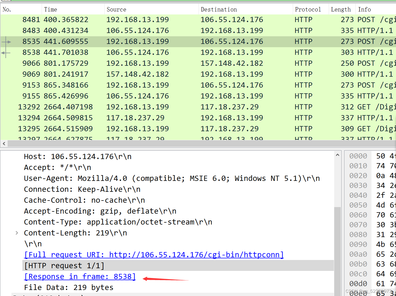This screenshot has width=396, height=296.
Task: Select packet 8538 response row
Action: [198, 52]
